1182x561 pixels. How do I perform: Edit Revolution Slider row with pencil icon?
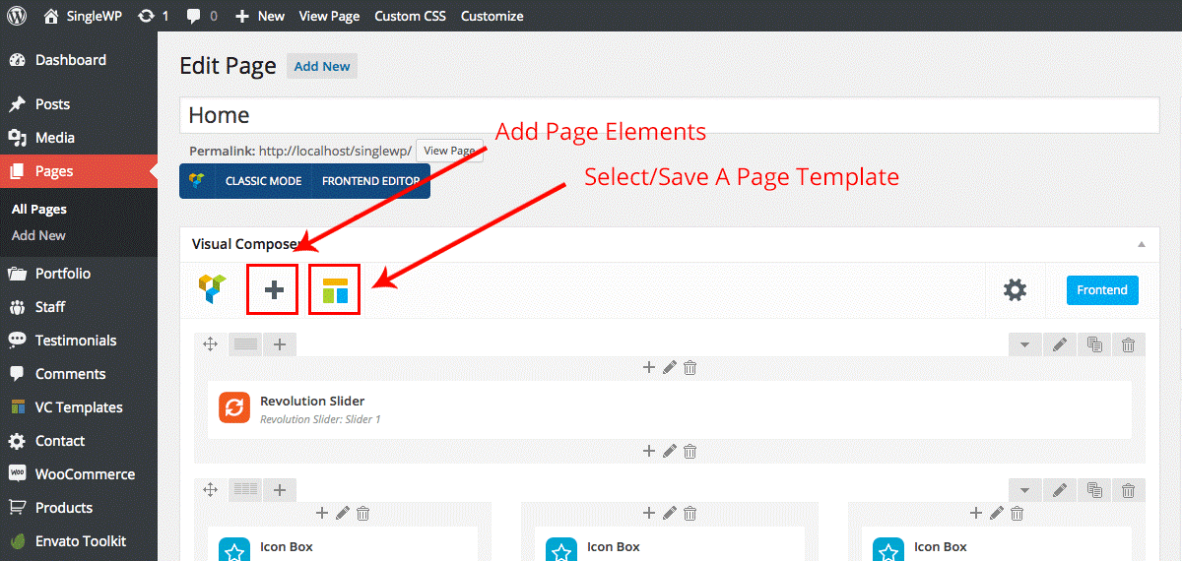(1060, 344)
